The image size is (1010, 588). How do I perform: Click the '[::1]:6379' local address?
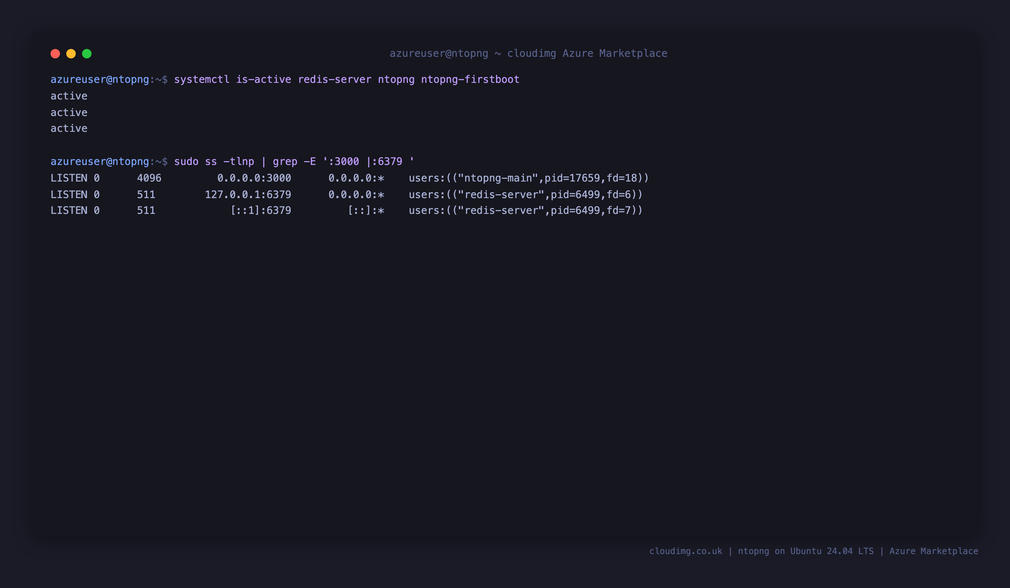(260, 210)
